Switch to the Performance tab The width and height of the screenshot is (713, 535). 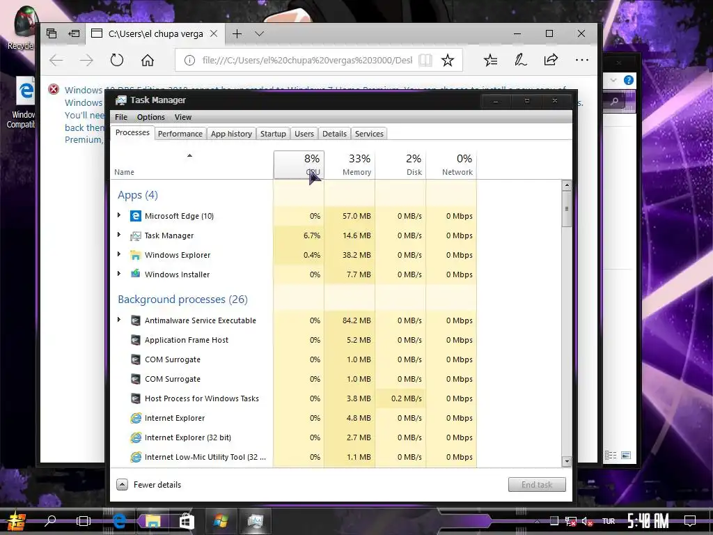click(180, 134)
